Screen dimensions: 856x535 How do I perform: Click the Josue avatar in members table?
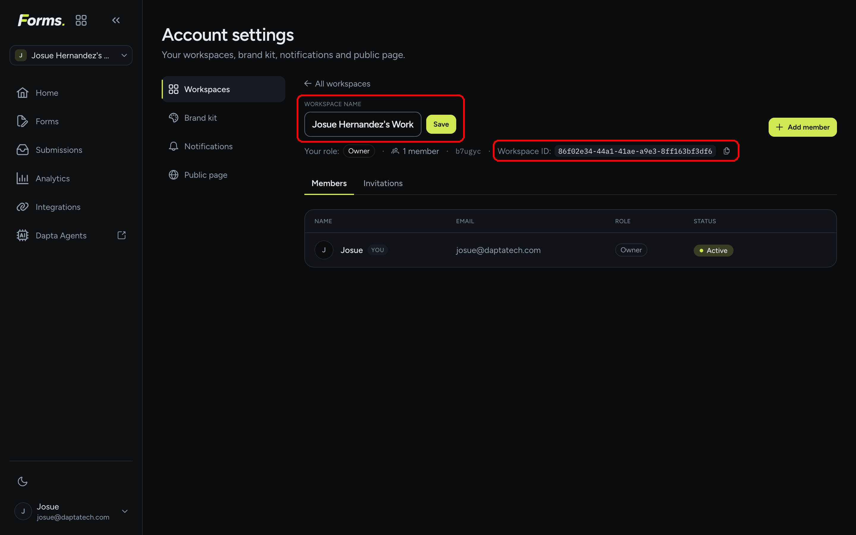coord(324,250)
